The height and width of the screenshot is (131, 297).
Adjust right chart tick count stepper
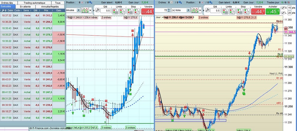(169, 10)
